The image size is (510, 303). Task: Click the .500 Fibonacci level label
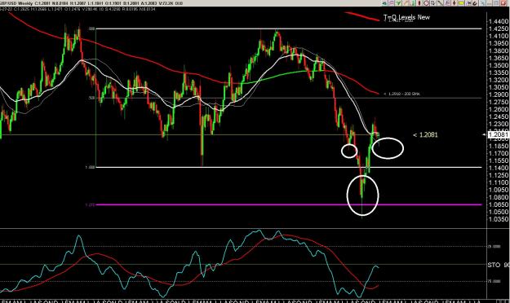click(x=91, y=98)
